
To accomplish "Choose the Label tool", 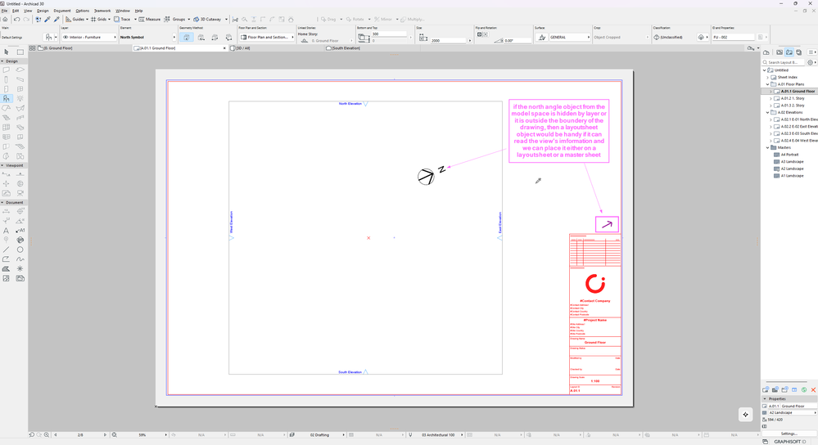I will (x=20, y=231).
